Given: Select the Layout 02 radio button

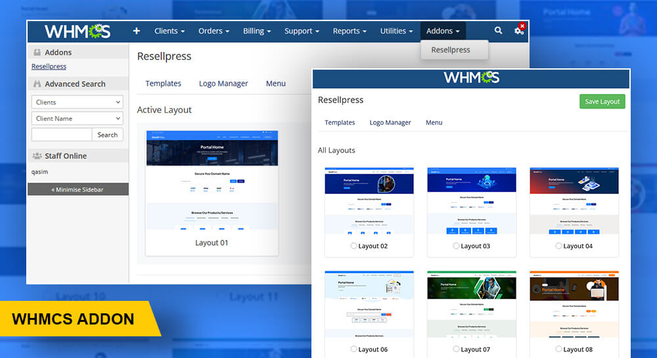Looking at the screenshot, I should (353, 246).
